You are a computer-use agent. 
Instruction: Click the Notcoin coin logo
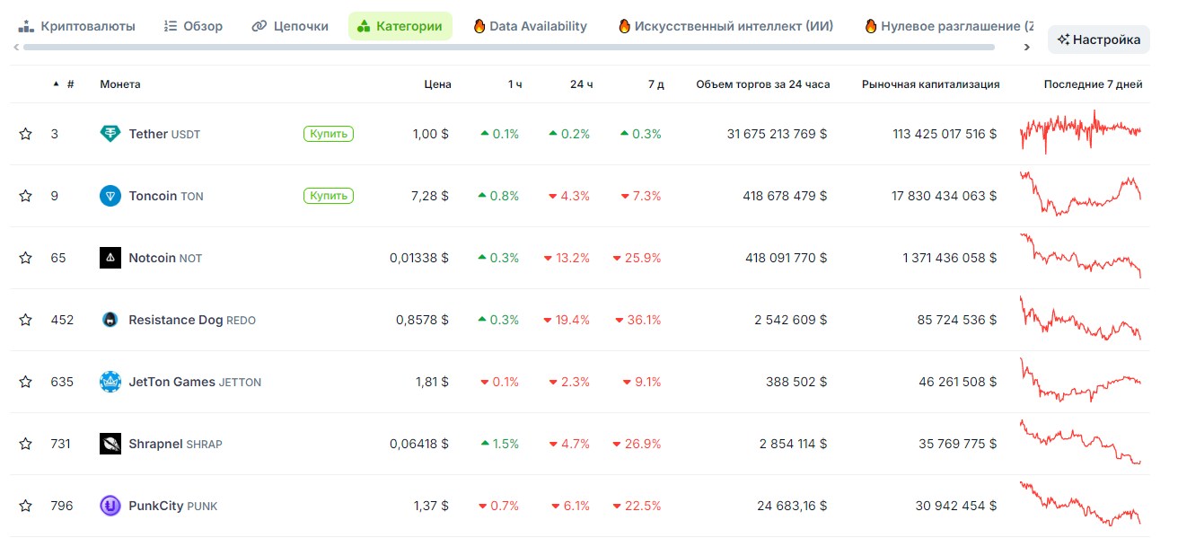pyautogui.click(x=110, y=258)
